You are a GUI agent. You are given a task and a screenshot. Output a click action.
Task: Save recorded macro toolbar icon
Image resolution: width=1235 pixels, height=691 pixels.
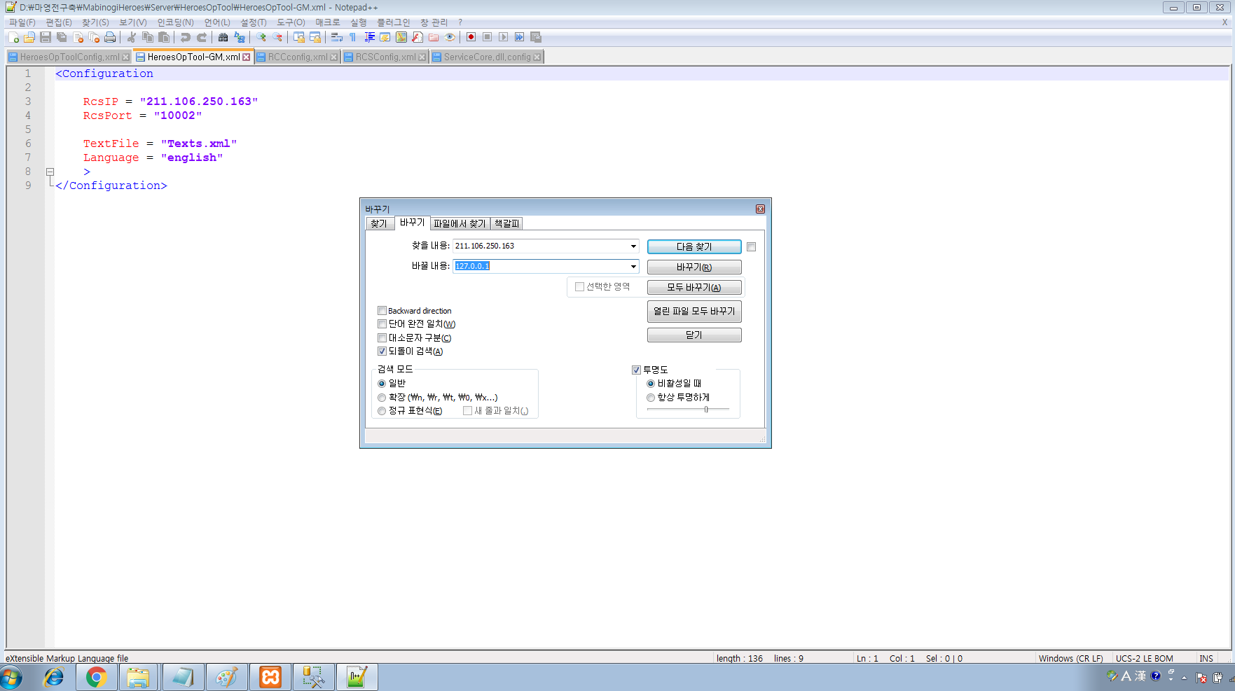click(536, 37)
